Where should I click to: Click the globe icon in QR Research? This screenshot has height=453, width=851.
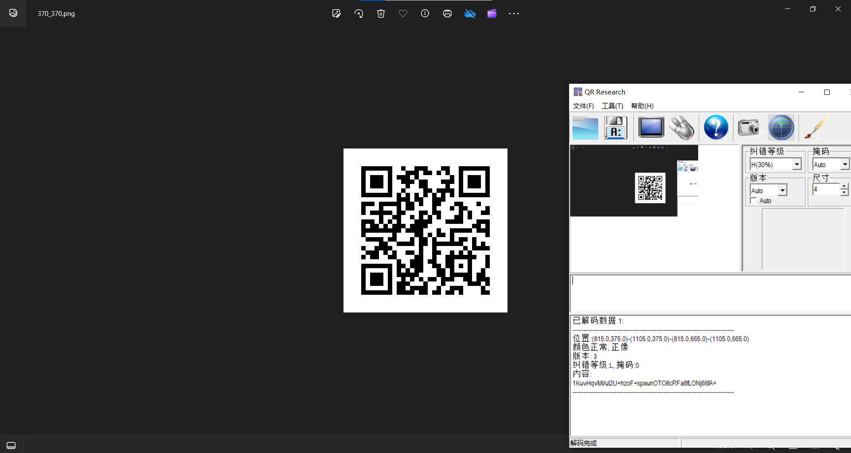pos(781,128)
